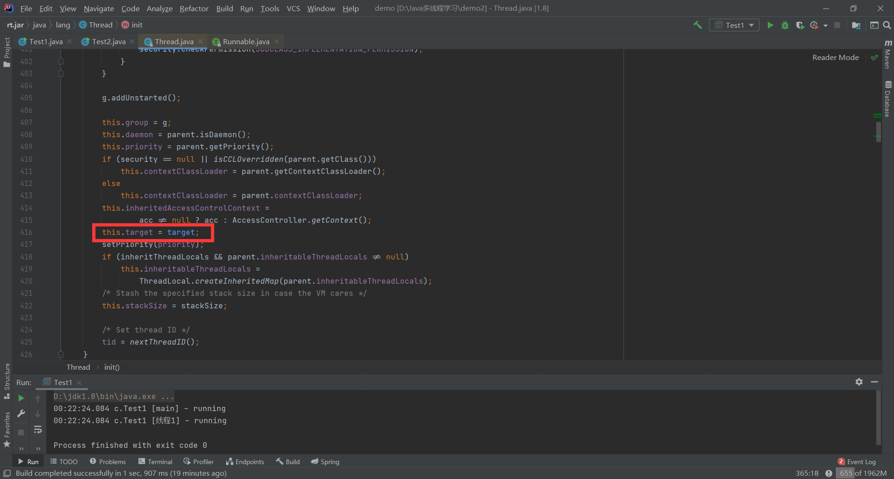
Task: Open Profile run options icon
Action: pos(814,25)
